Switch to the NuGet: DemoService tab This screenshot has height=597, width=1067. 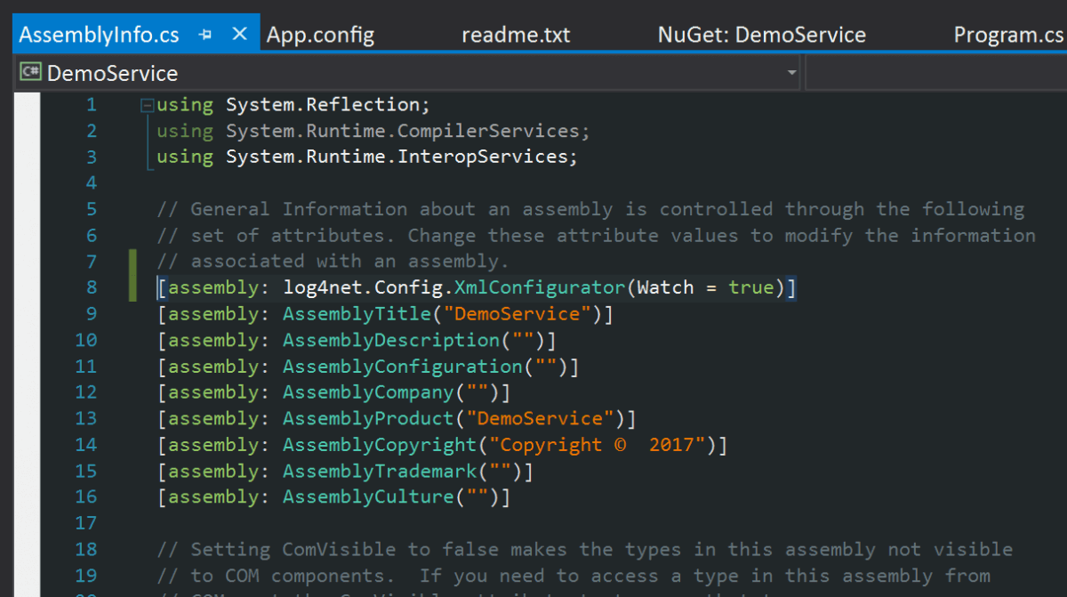761,35
